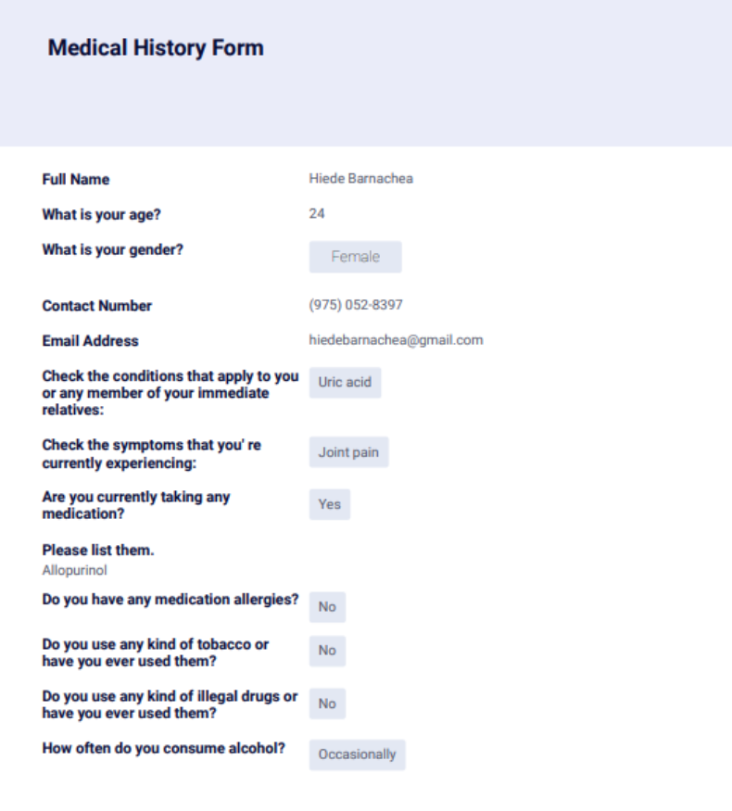The image size is (732, 811).
Task: Click the Joint pain symptom tag
Action: (x=348, y=452)
